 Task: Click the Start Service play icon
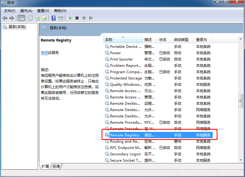coord(70,18)
